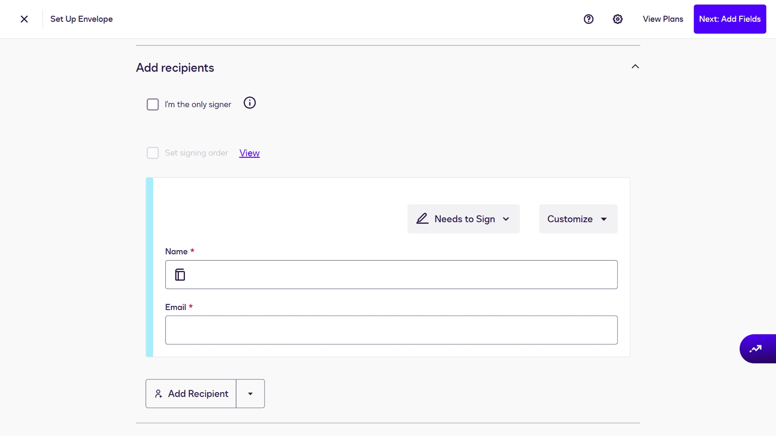Click the Add Recipient button
This screenshot has height=436, width=776.
pos(191,394)
